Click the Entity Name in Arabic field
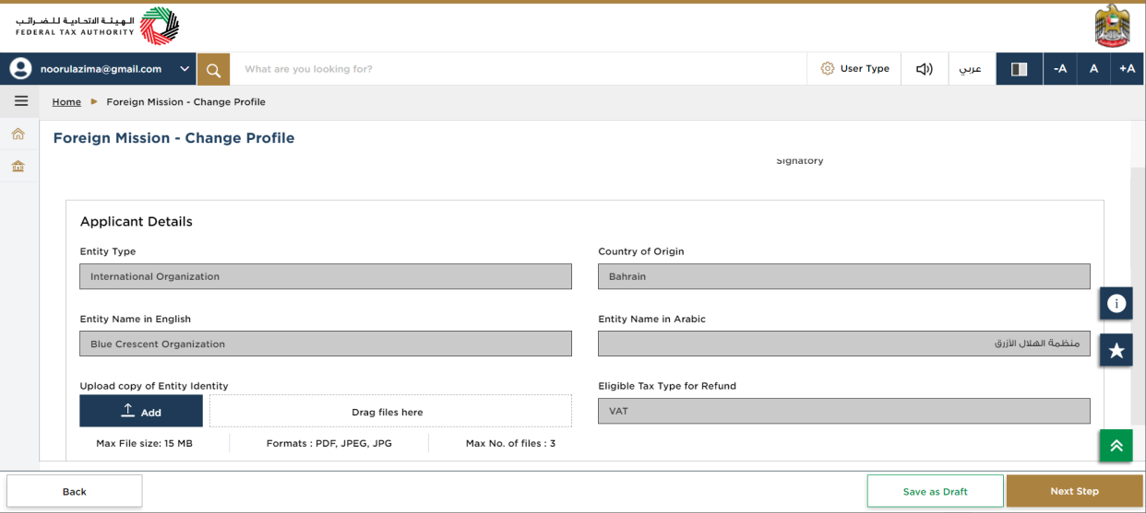1146x513 pixels. tap(844, 344)
